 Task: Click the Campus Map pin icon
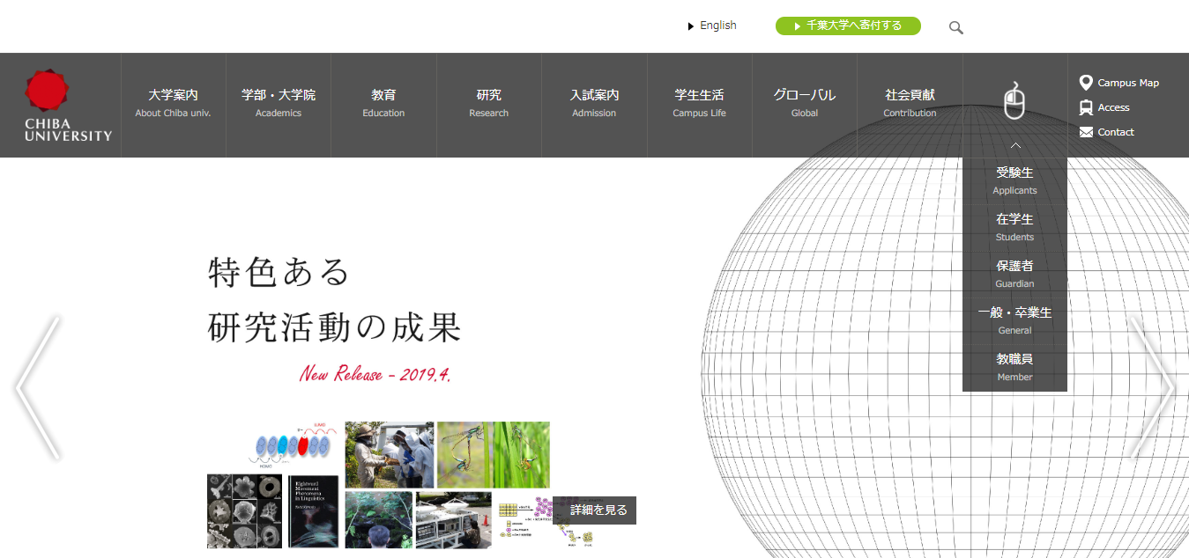pyautogui.click(x=1086, y=83)
